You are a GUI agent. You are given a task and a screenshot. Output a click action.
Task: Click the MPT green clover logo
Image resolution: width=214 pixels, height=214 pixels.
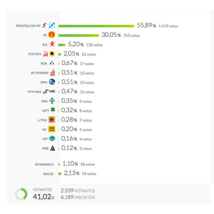click(53, 110)
